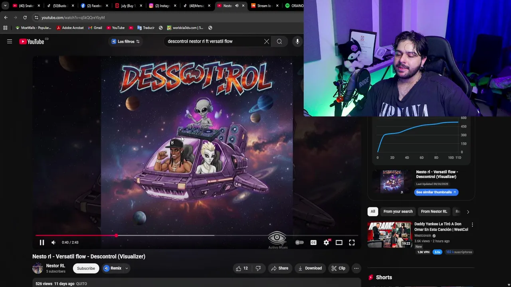
Task: Click See similar thumbnails button
Action: [x=436, y=192]
